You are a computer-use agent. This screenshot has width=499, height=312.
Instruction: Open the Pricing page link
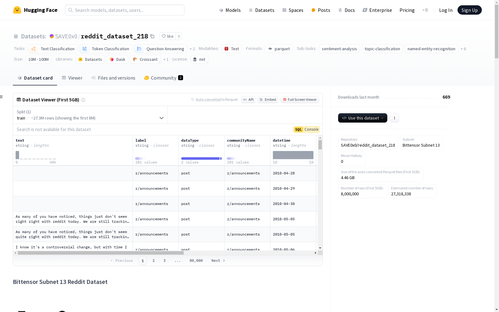click(407, 10)
